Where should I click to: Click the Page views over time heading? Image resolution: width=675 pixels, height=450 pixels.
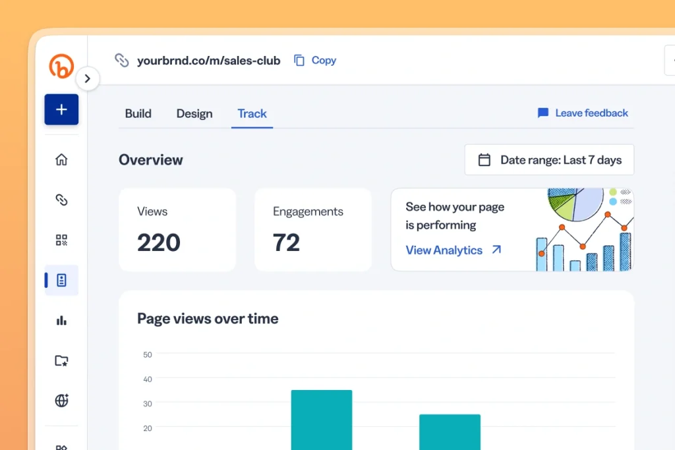point(208,319)
